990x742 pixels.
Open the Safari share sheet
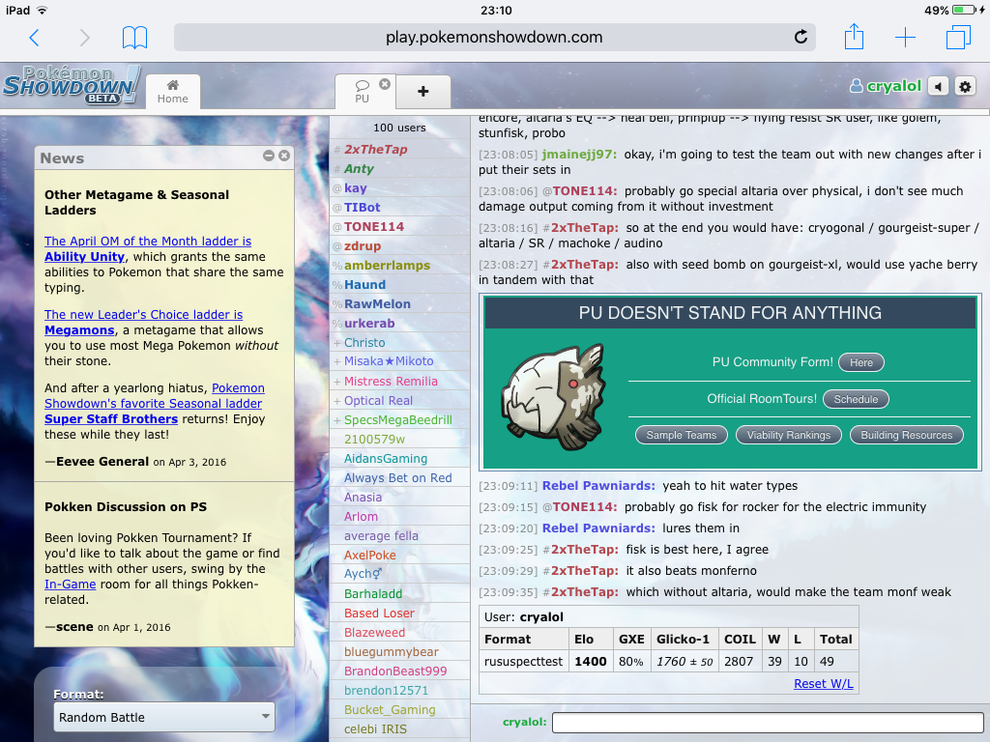[854, 38]
